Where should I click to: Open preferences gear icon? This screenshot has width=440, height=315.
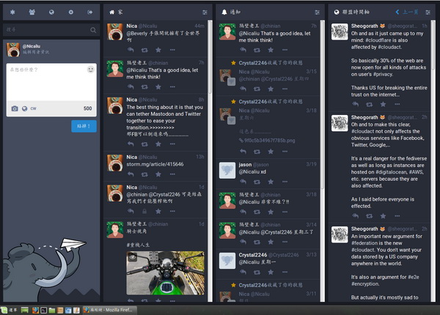pyautogui.click(x=70, y=12)
